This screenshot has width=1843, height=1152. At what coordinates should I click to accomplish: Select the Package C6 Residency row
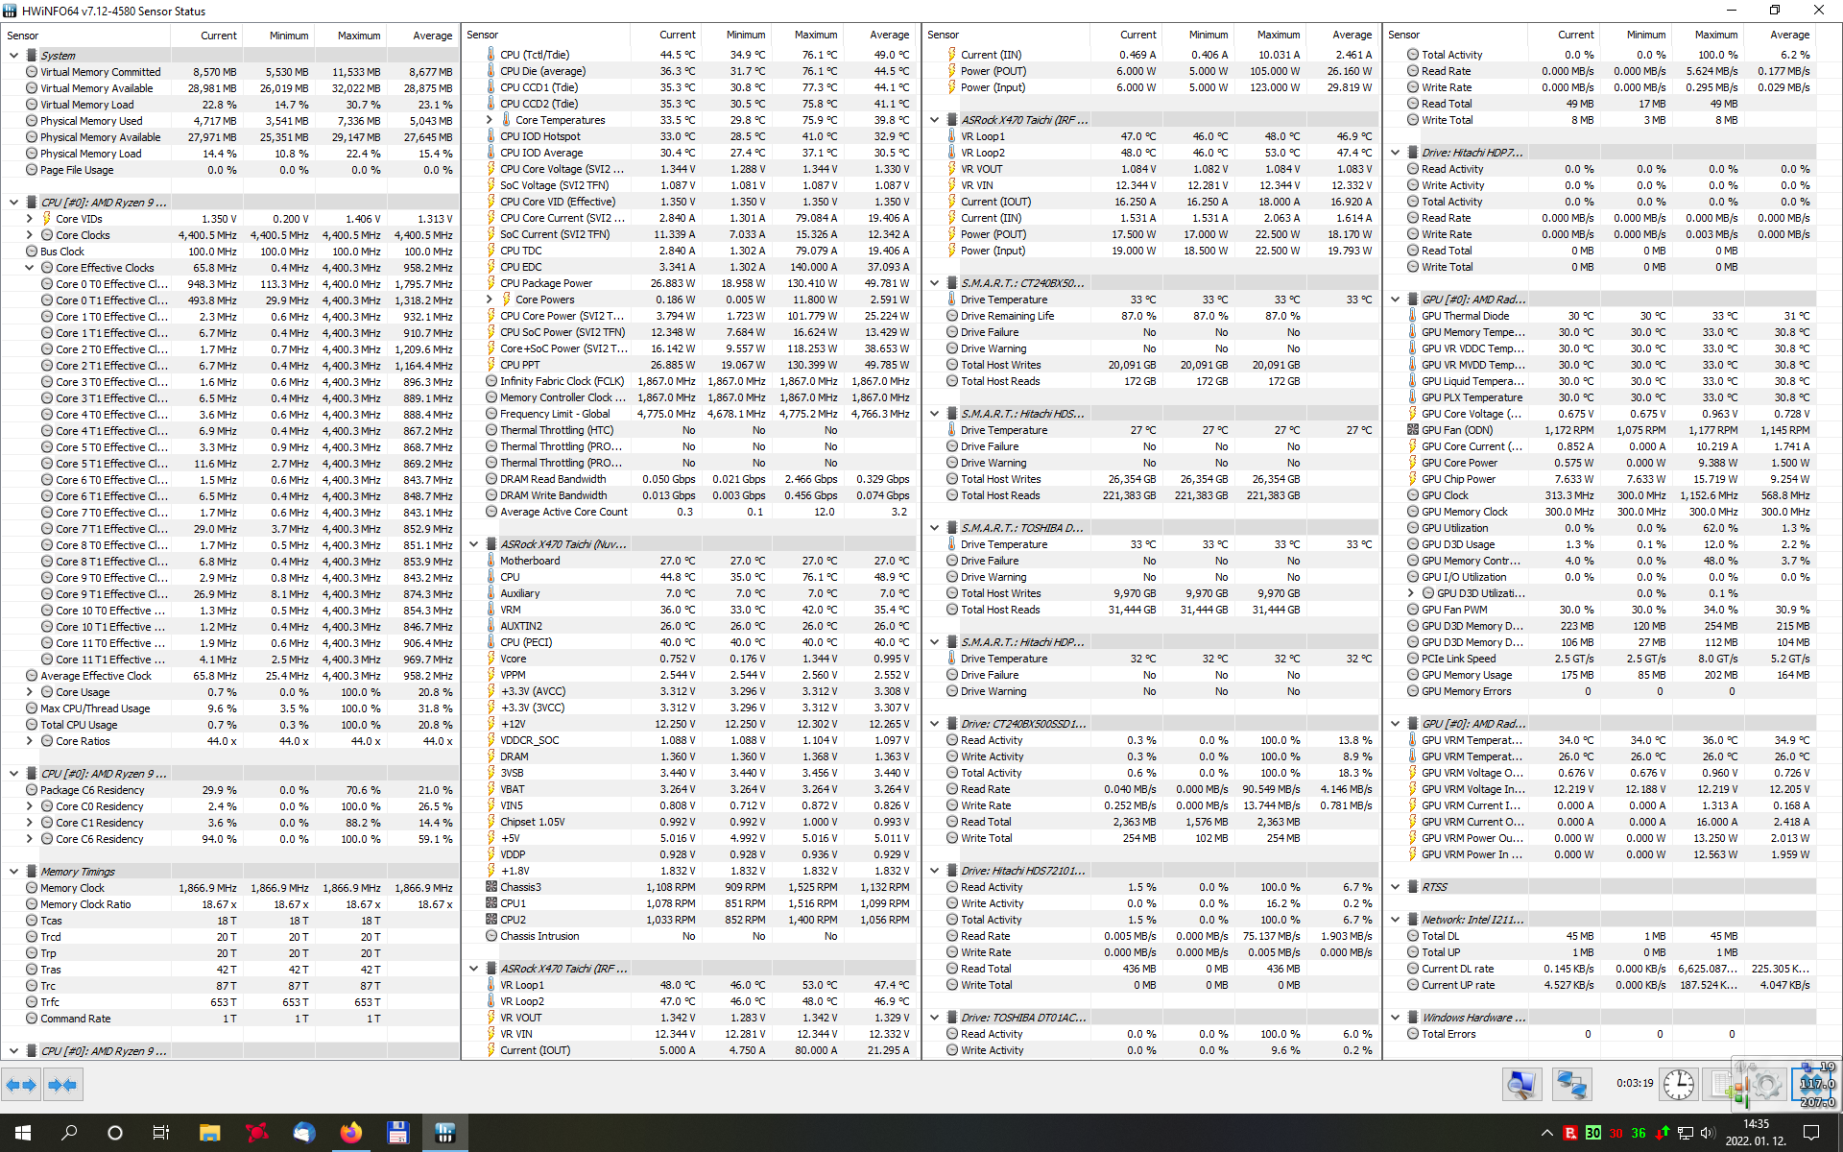230,790
